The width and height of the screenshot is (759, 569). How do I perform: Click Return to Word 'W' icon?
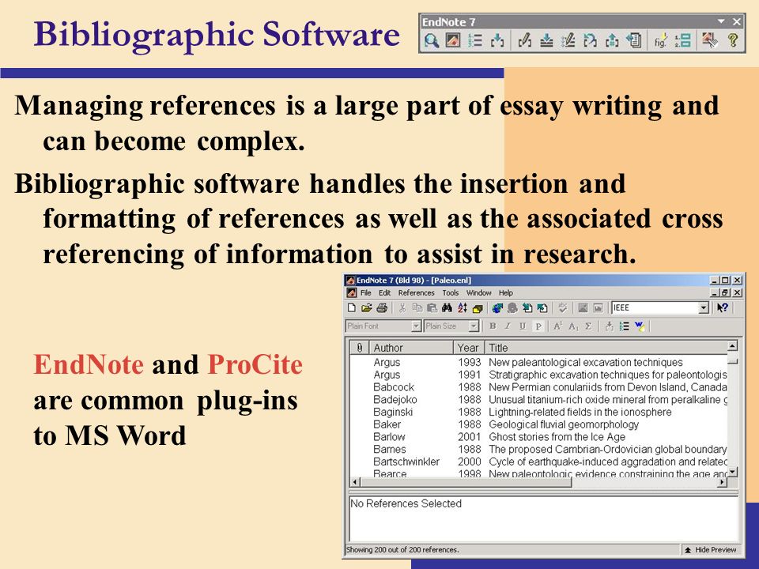coord(640,326)
